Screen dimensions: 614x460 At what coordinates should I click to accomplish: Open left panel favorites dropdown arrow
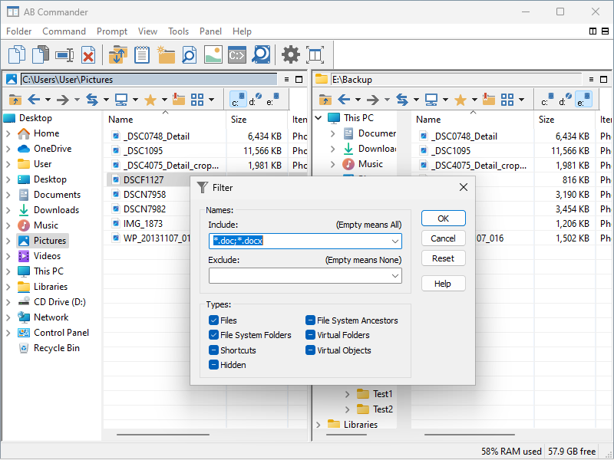coord(164,100)
